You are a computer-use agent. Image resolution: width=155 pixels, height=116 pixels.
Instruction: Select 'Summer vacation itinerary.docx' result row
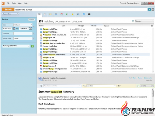pyautogui.click(x=94, y=55)
